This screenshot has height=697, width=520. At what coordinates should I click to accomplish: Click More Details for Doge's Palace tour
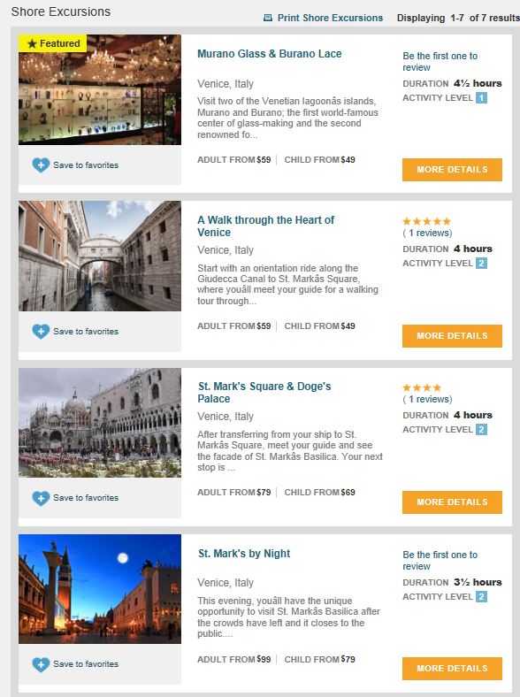tap(452, 502)
